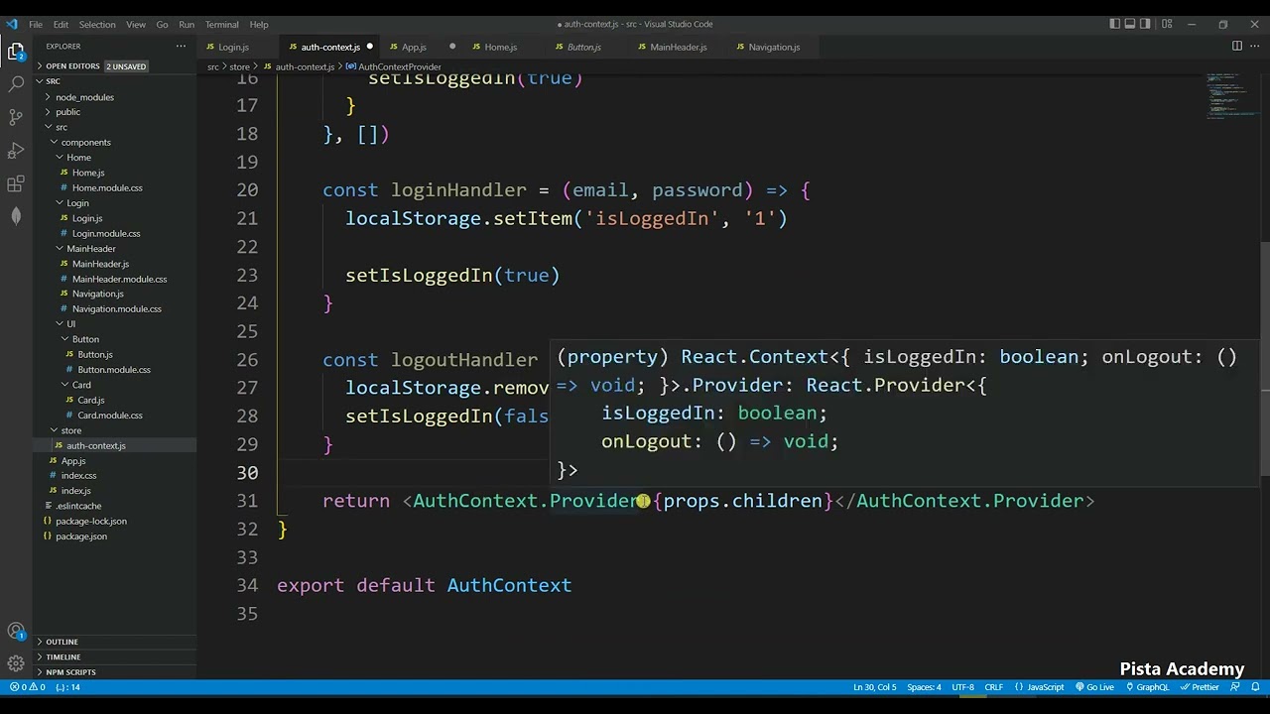Click the CRLF end-of-line selector
1270x714 pixels.
coord(993,687)
